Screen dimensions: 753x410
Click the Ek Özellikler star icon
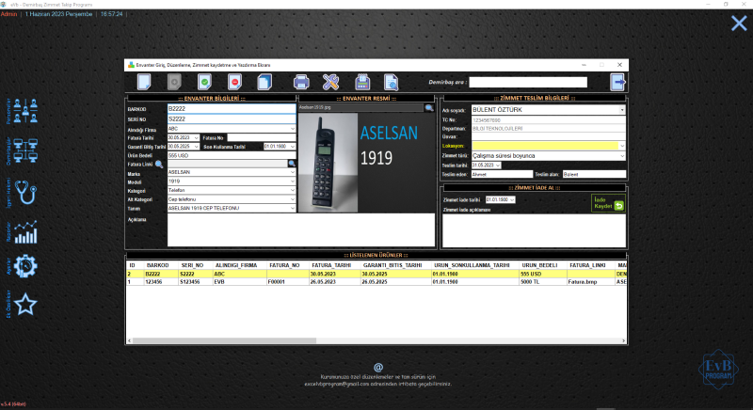[25, 305]
